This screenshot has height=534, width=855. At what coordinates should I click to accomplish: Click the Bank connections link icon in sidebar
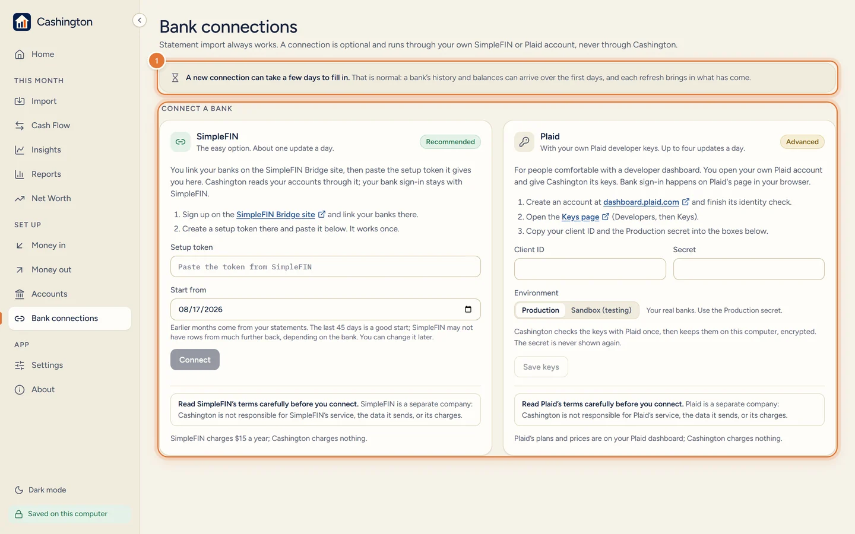pos(20,318)
